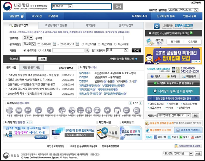The height and width of the screenshot is (161, 205).
Task: Open the e-발주지원 RFP icon
Action: [x=126, y=110]
